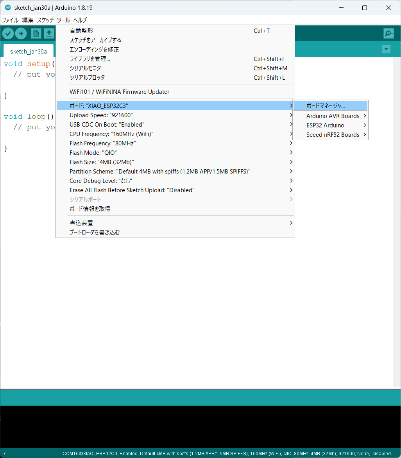Choose シリアルモニタ menu entry

click(85, 68)
